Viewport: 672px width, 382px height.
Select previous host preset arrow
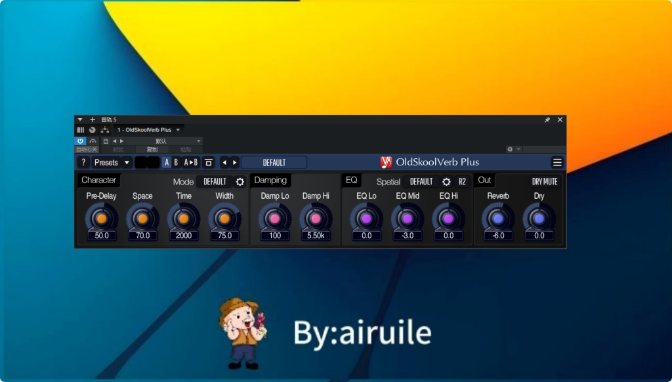click(114, 140)
